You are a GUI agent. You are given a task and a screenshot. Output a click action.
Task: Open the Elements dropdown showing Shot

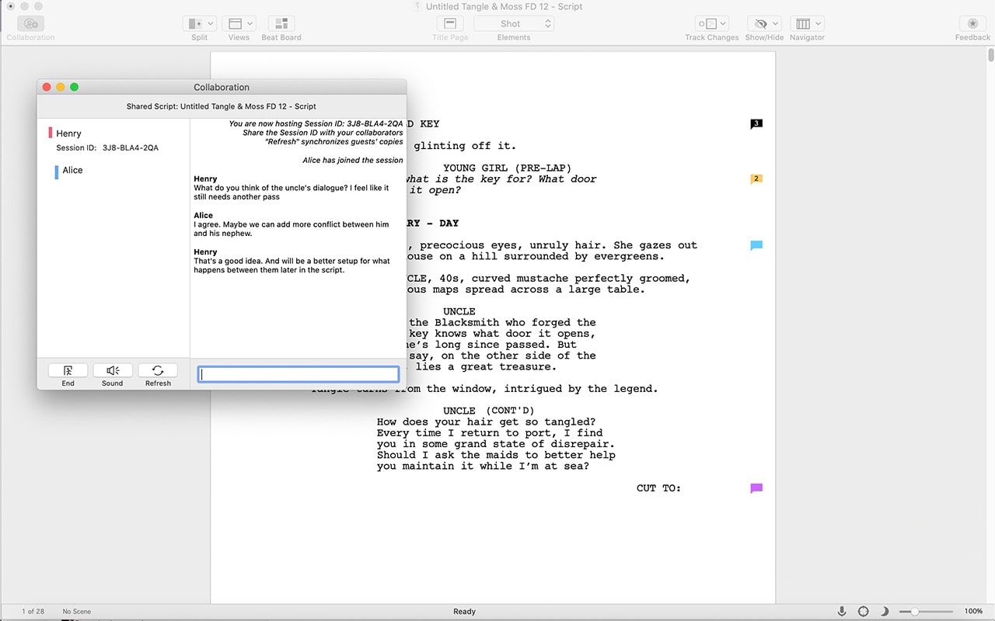coord(514,24)
